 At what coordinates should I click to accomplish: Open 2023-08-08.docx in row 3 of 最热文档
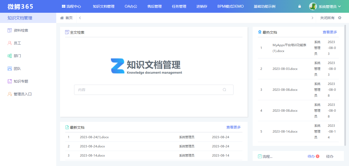(285, 90)
